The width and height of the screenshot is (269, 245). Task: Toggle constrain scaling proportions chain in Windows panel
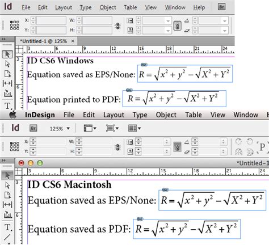coord(178,26)
